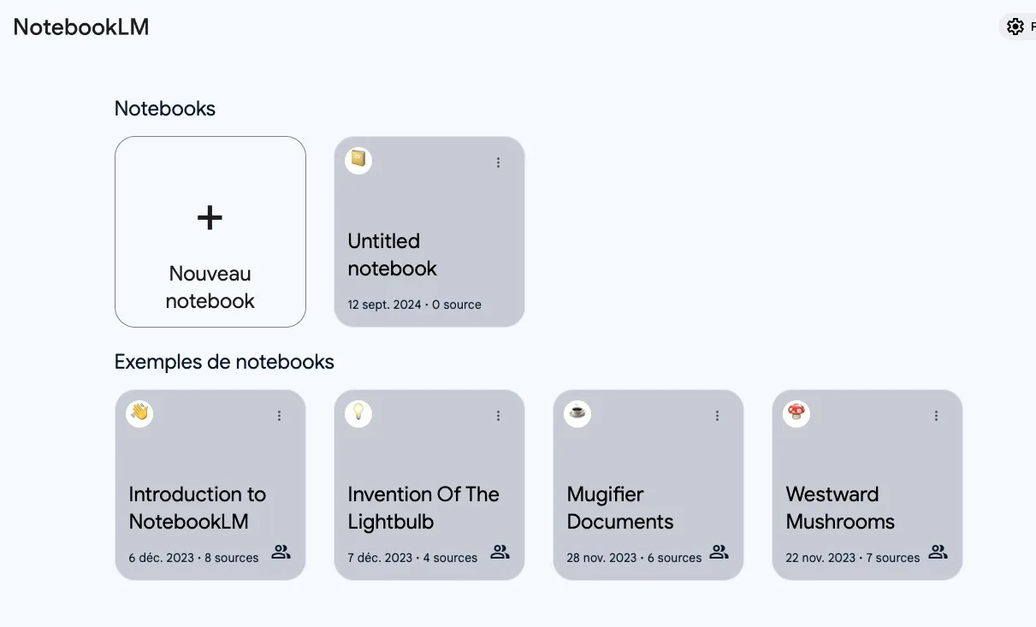Open Introduction to NotebookLM options menu
The height and width of the screenshot is (627, 1036).
point(280,416)
